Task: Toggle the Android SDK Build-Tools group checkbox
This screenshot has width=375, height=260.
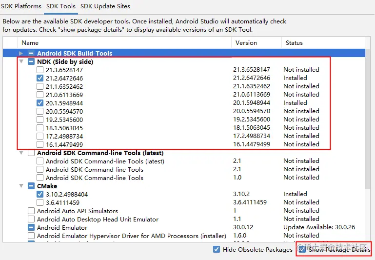Action: tap(31, 53)
